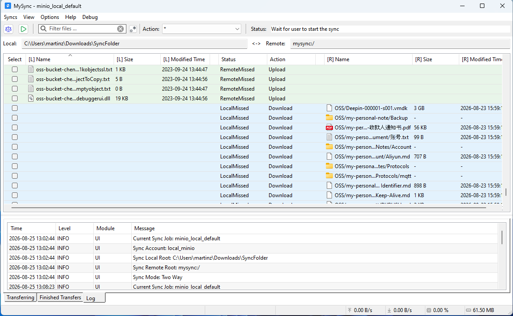Click the log panel vertical scrollbar thumb
Image resolution: width=513 pixels, height=316 pixels.
tap(502, 237)
